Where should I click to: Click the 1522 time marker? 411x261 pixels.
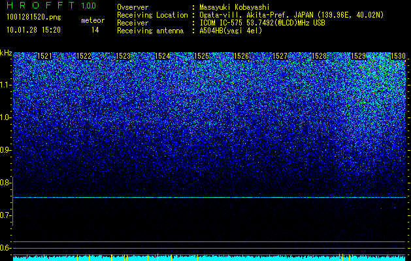(x=84, y=56)
